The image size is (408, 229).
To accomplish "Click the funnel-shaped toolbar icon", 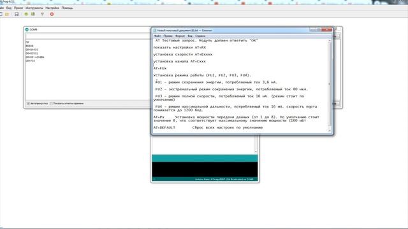I will tap(43, 14).
